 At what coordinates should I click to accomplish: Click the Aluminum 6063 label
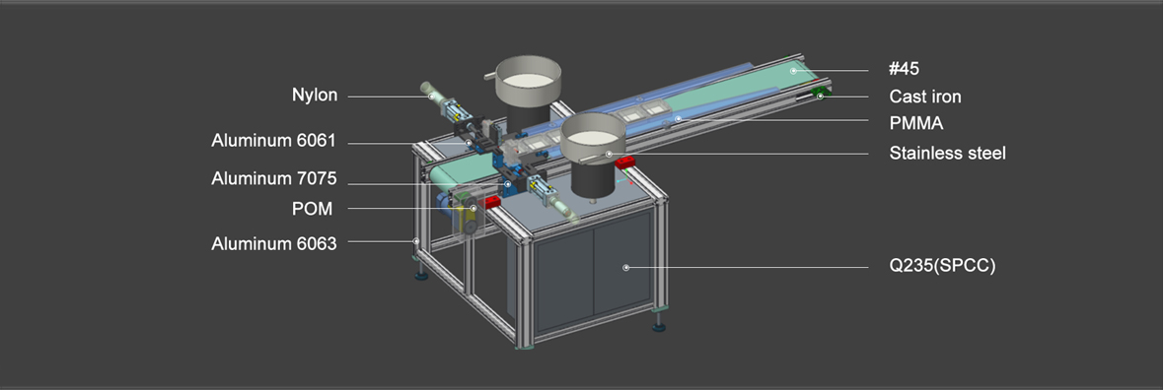click(273, 243)
